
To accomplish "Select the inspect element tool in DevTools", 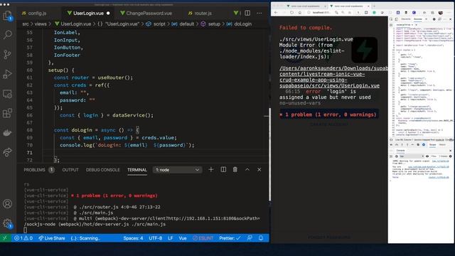I will pos(391,19).
